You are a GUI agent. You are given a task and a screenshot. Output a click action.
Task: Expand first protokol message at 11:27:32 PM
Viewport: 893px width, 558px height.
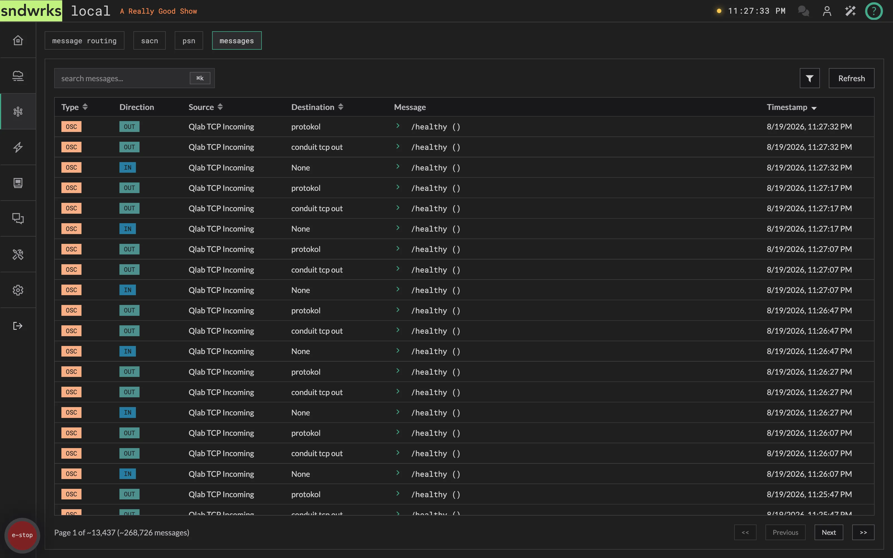click(x=398, y=126)
